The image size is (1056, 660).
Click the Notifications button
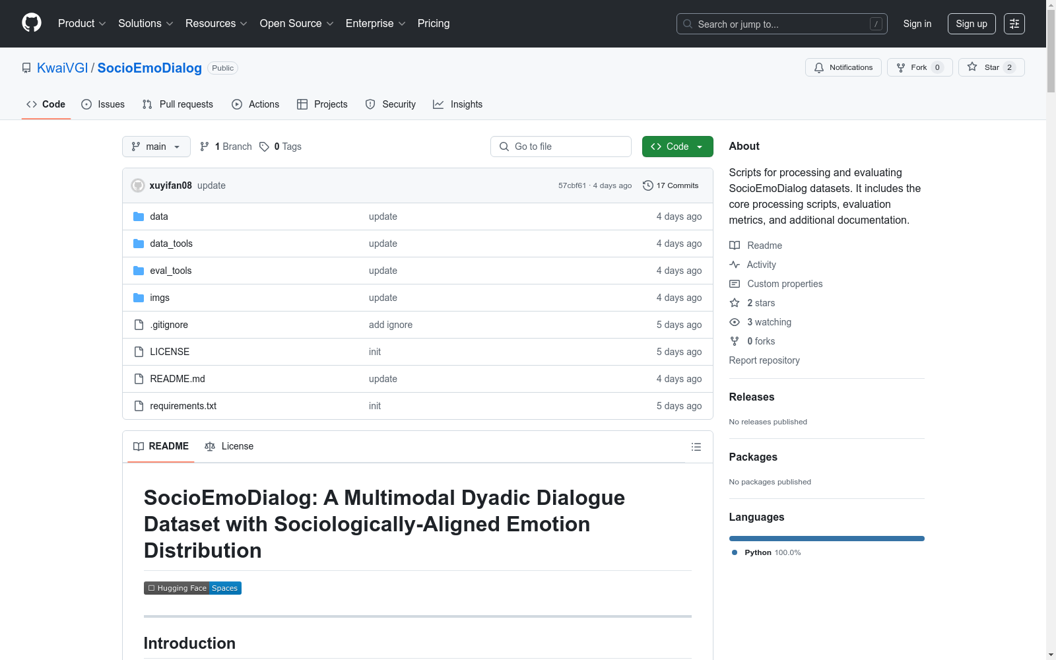pos(843,67)
